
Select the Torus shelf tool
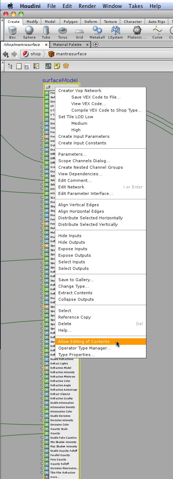(x=63, y=33)
